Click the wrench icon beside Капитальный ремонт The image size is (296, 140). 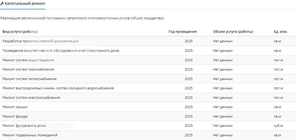point(2,4)
